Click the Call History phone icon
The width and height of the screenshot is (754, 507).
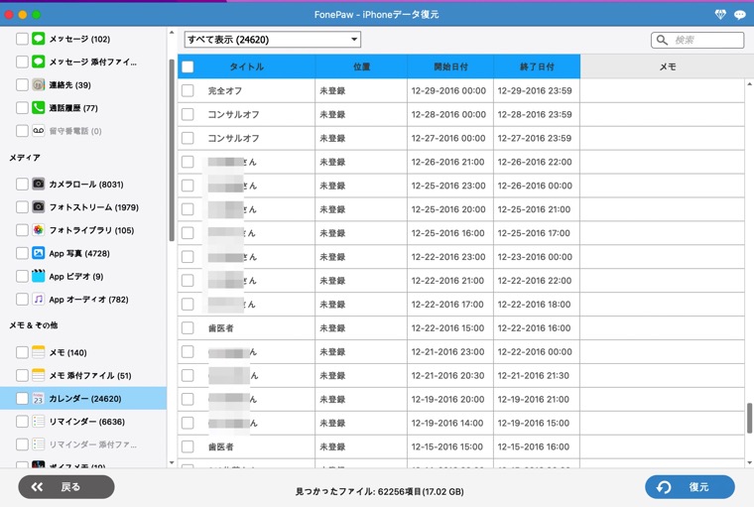39,108
